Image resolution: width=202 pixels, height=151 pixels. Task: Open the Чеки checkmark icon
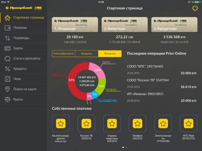[x=8, y=79]
